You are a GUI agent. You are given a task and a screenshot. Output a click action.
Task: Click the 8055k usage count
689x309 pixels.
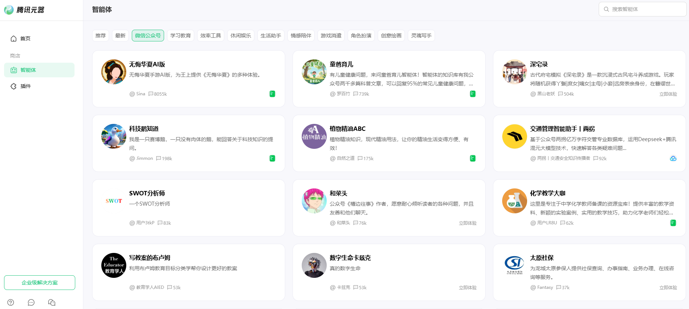158,94
